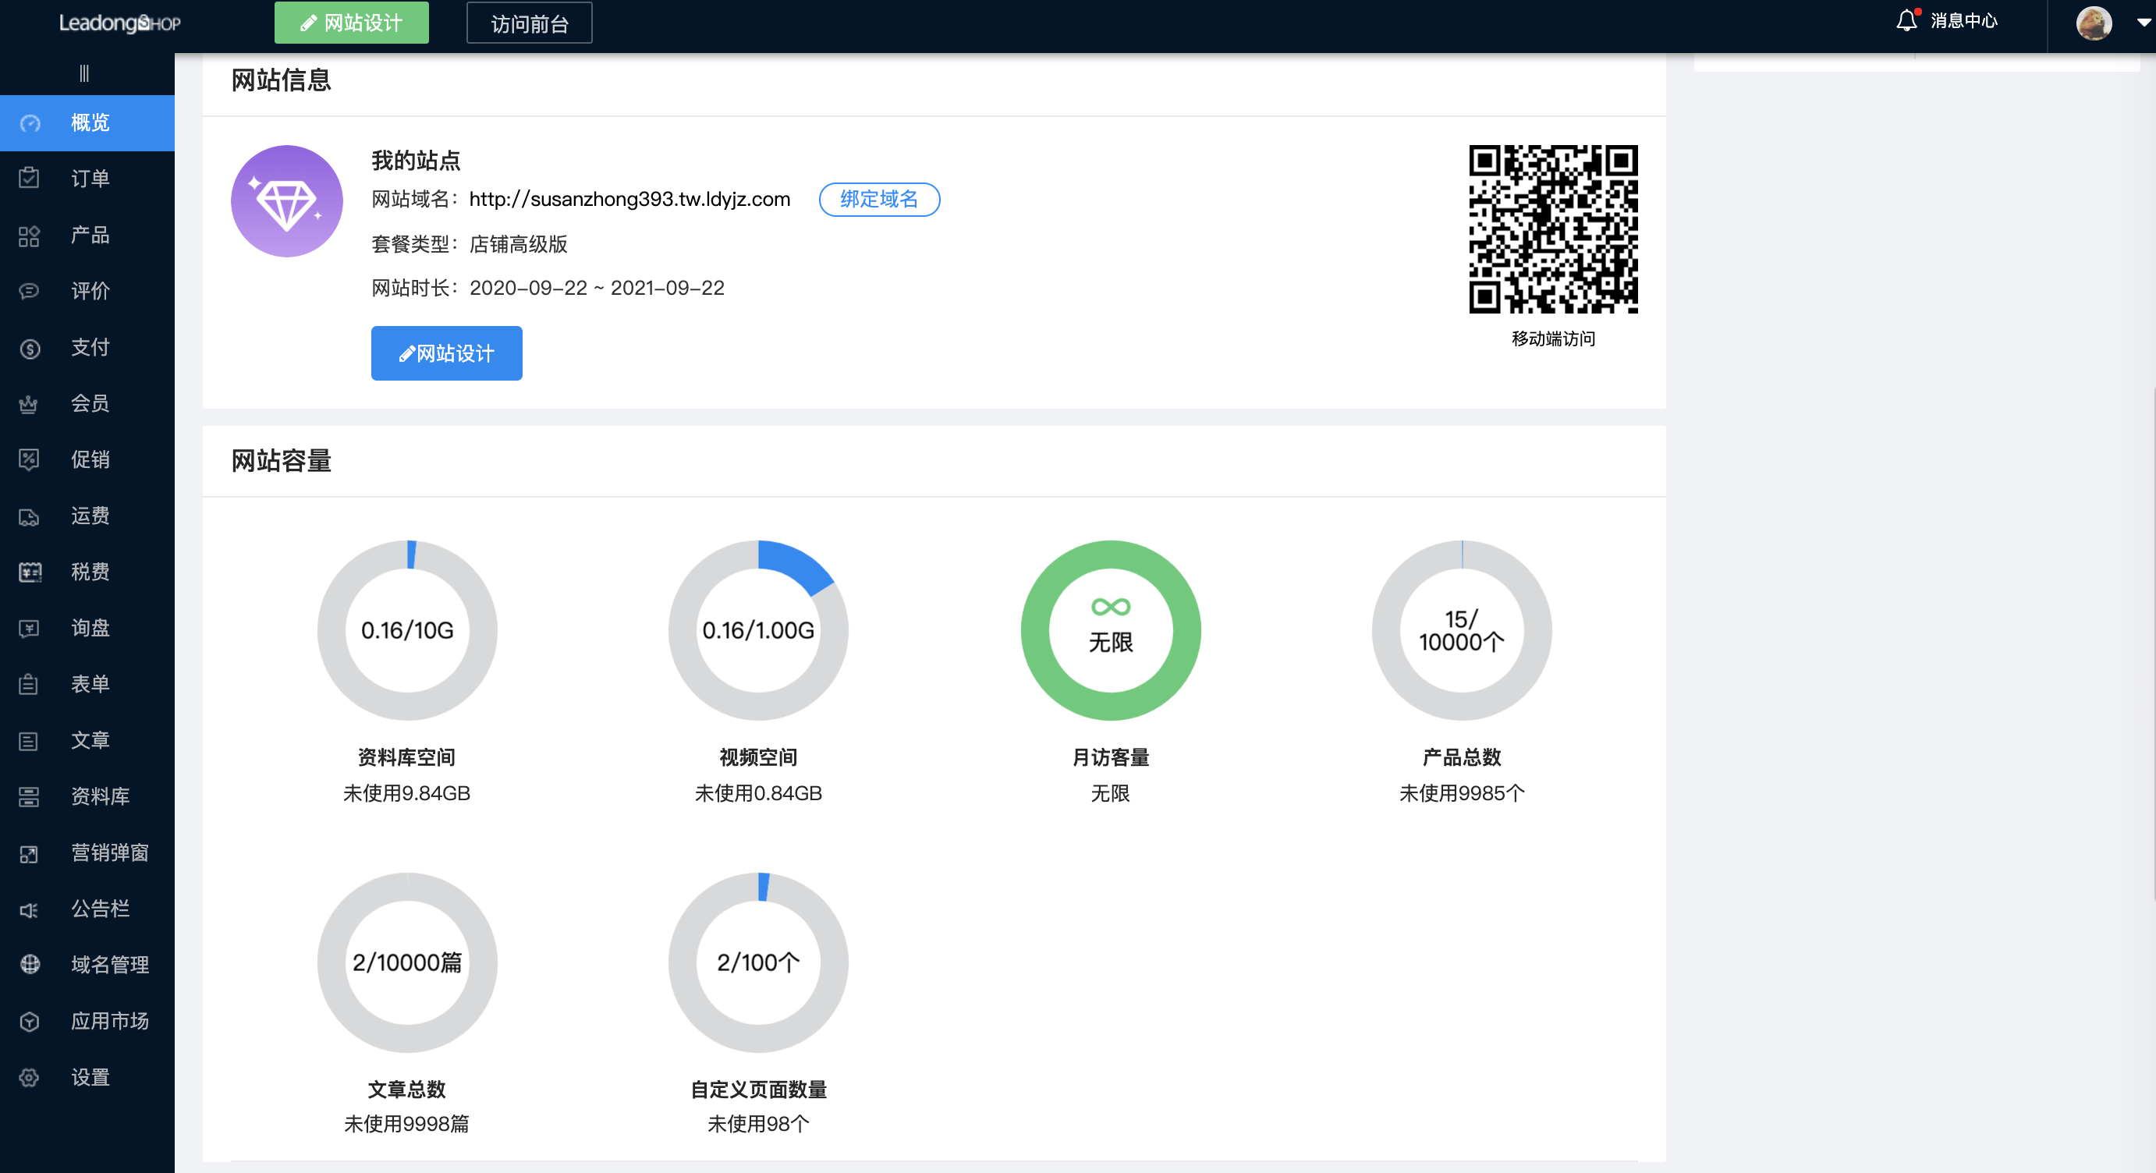Click the domain management globe icon

tap(30, 965)
